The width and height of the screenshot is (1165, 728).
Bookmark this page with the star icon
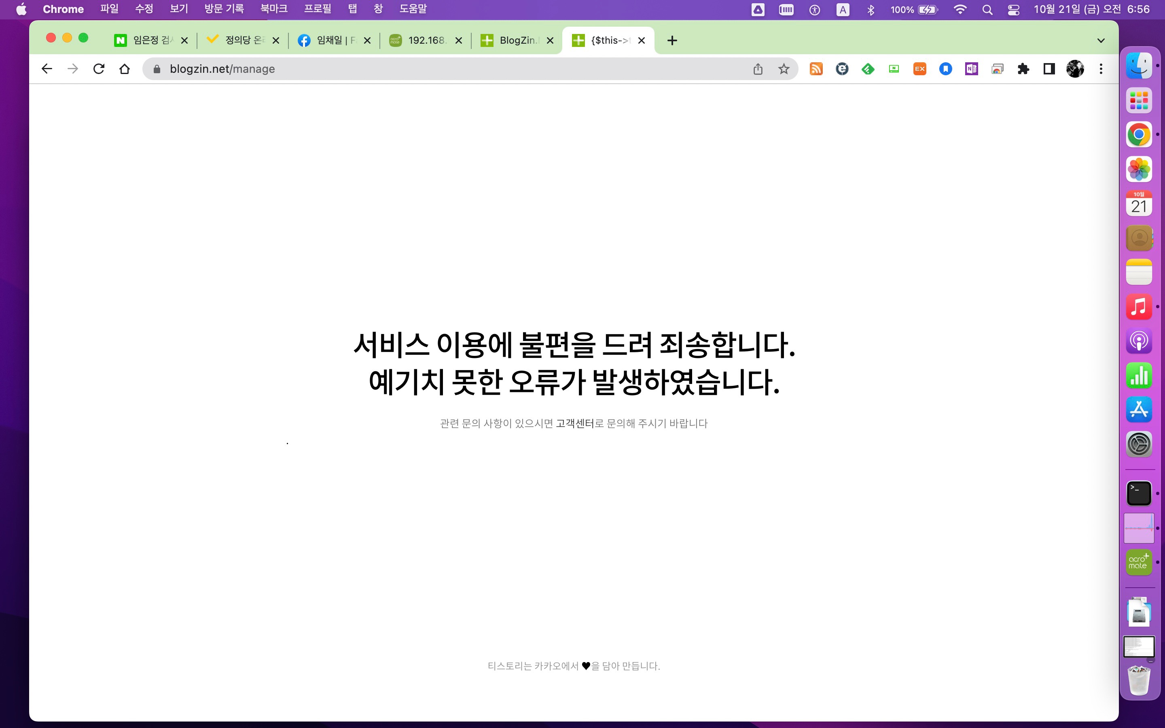784,69
